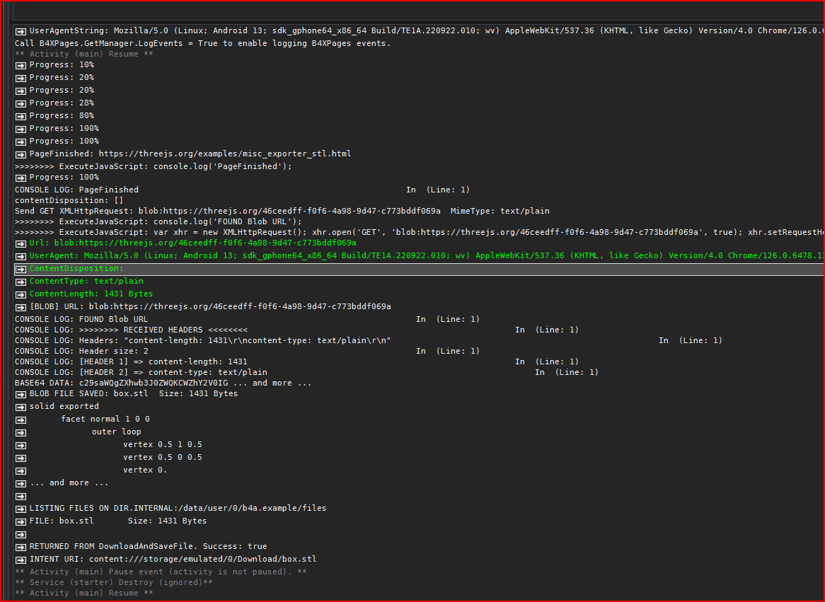
Task: Click arrow icon beside RETURNED FROM DownloadAndSaveFile
Action: pyautogui.click(x=21, y=548)
